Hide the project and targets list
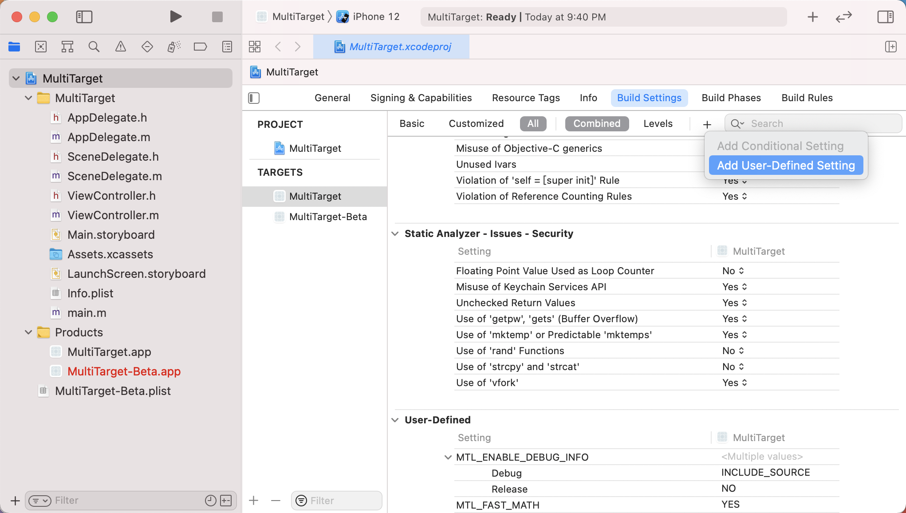This screenshot has width=906, height=513. coord(254,98)
